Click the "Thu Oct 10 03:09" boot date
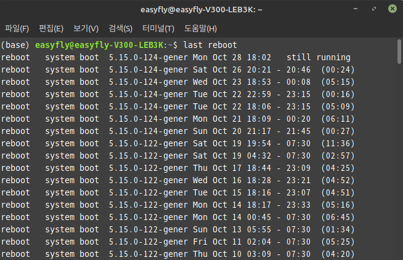 click(232, 254)
